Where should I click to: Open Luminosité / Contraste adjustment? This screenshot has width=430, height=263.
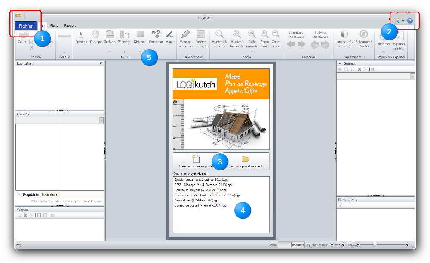(x=344, y=39)
